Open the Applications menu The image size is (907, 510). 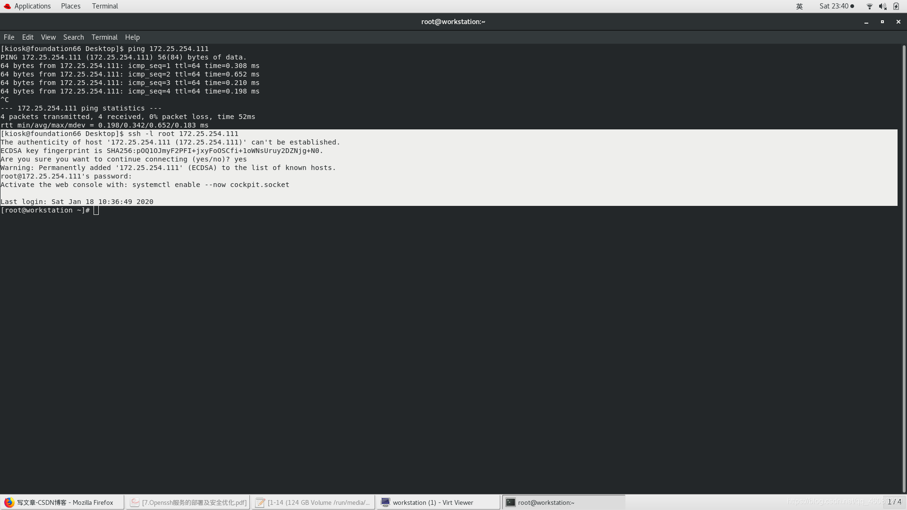coord(32,6)
